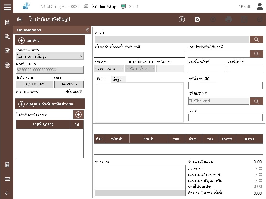The height and width of the screenshot is (199, 266).
Task: Open the calculator in the left sidebar
Action: tap(7, 165)
